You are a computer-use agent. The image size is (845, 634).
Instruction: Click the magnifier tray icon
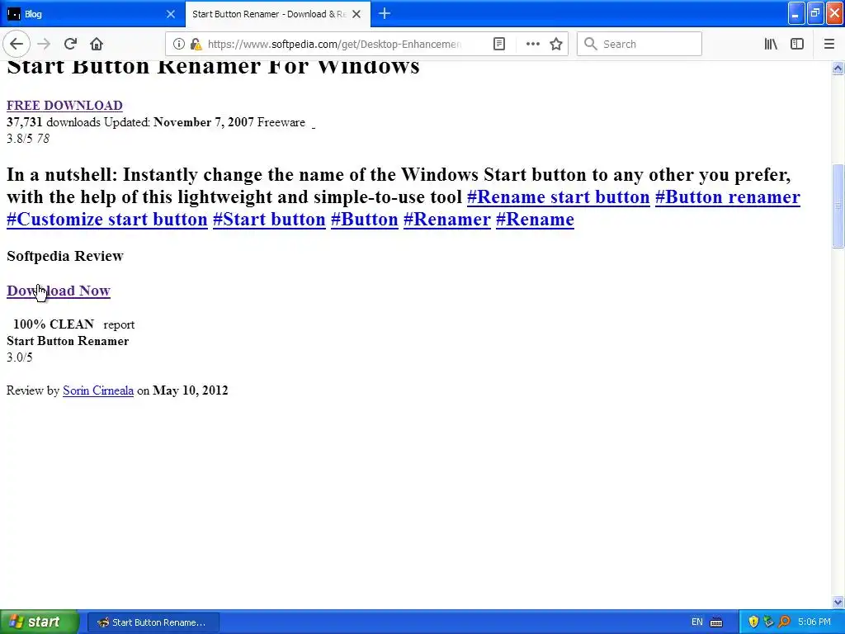point(784,622)
